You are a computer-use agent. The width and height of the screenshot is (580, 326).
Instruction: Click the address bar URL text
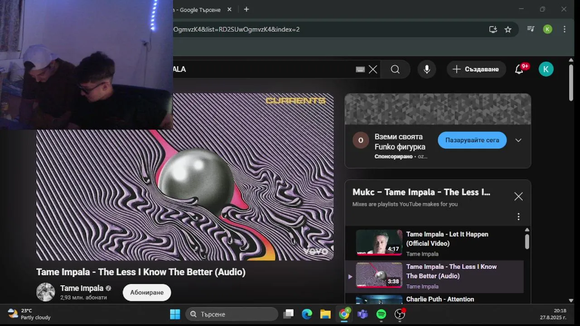[x=237, y=29]
